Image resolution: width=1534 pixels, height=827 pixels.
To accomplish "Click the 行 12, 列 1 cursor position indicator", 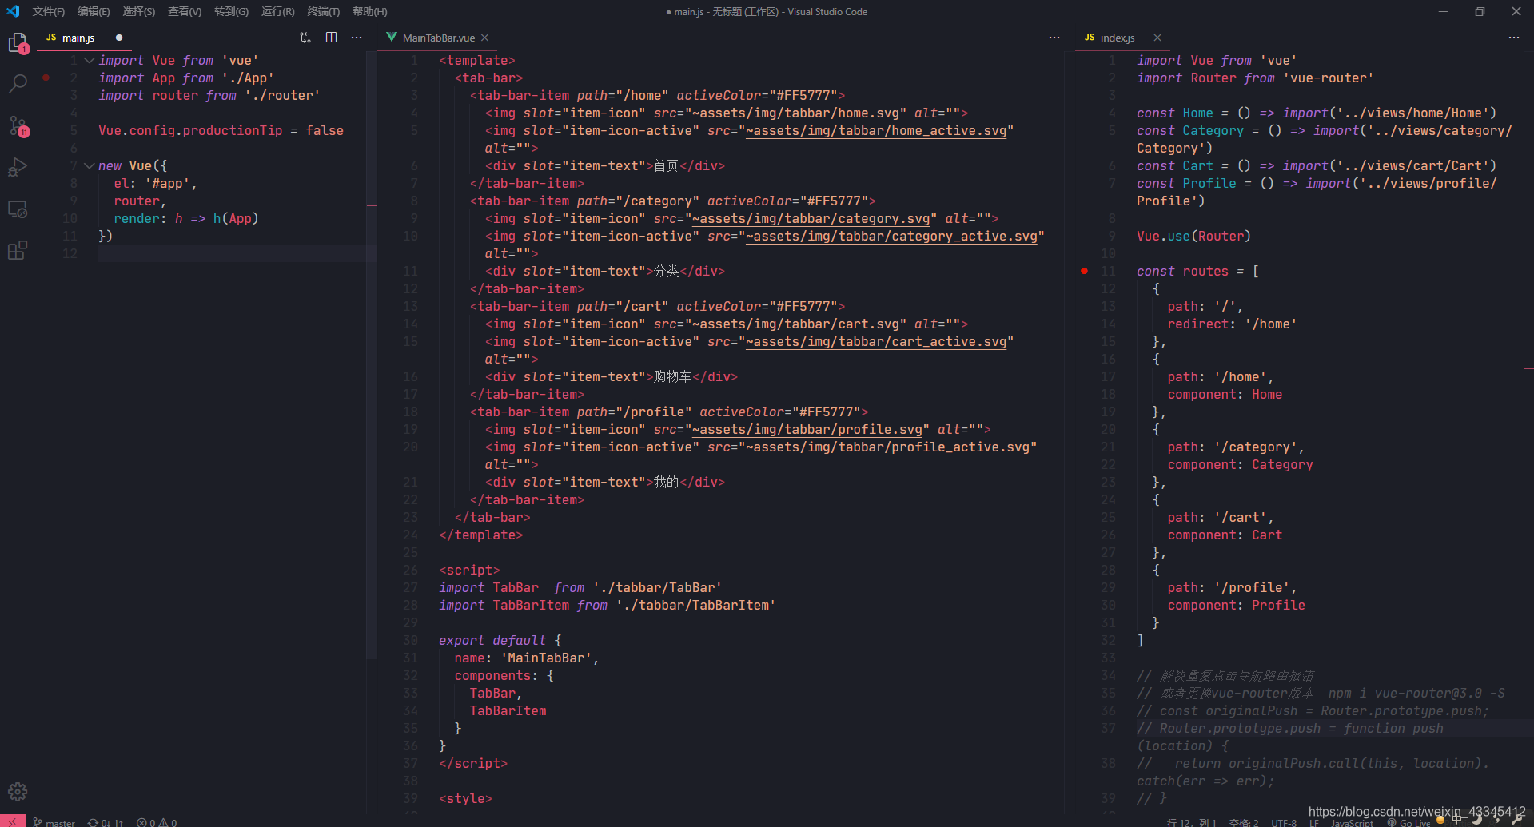I will click(1191, 823).
